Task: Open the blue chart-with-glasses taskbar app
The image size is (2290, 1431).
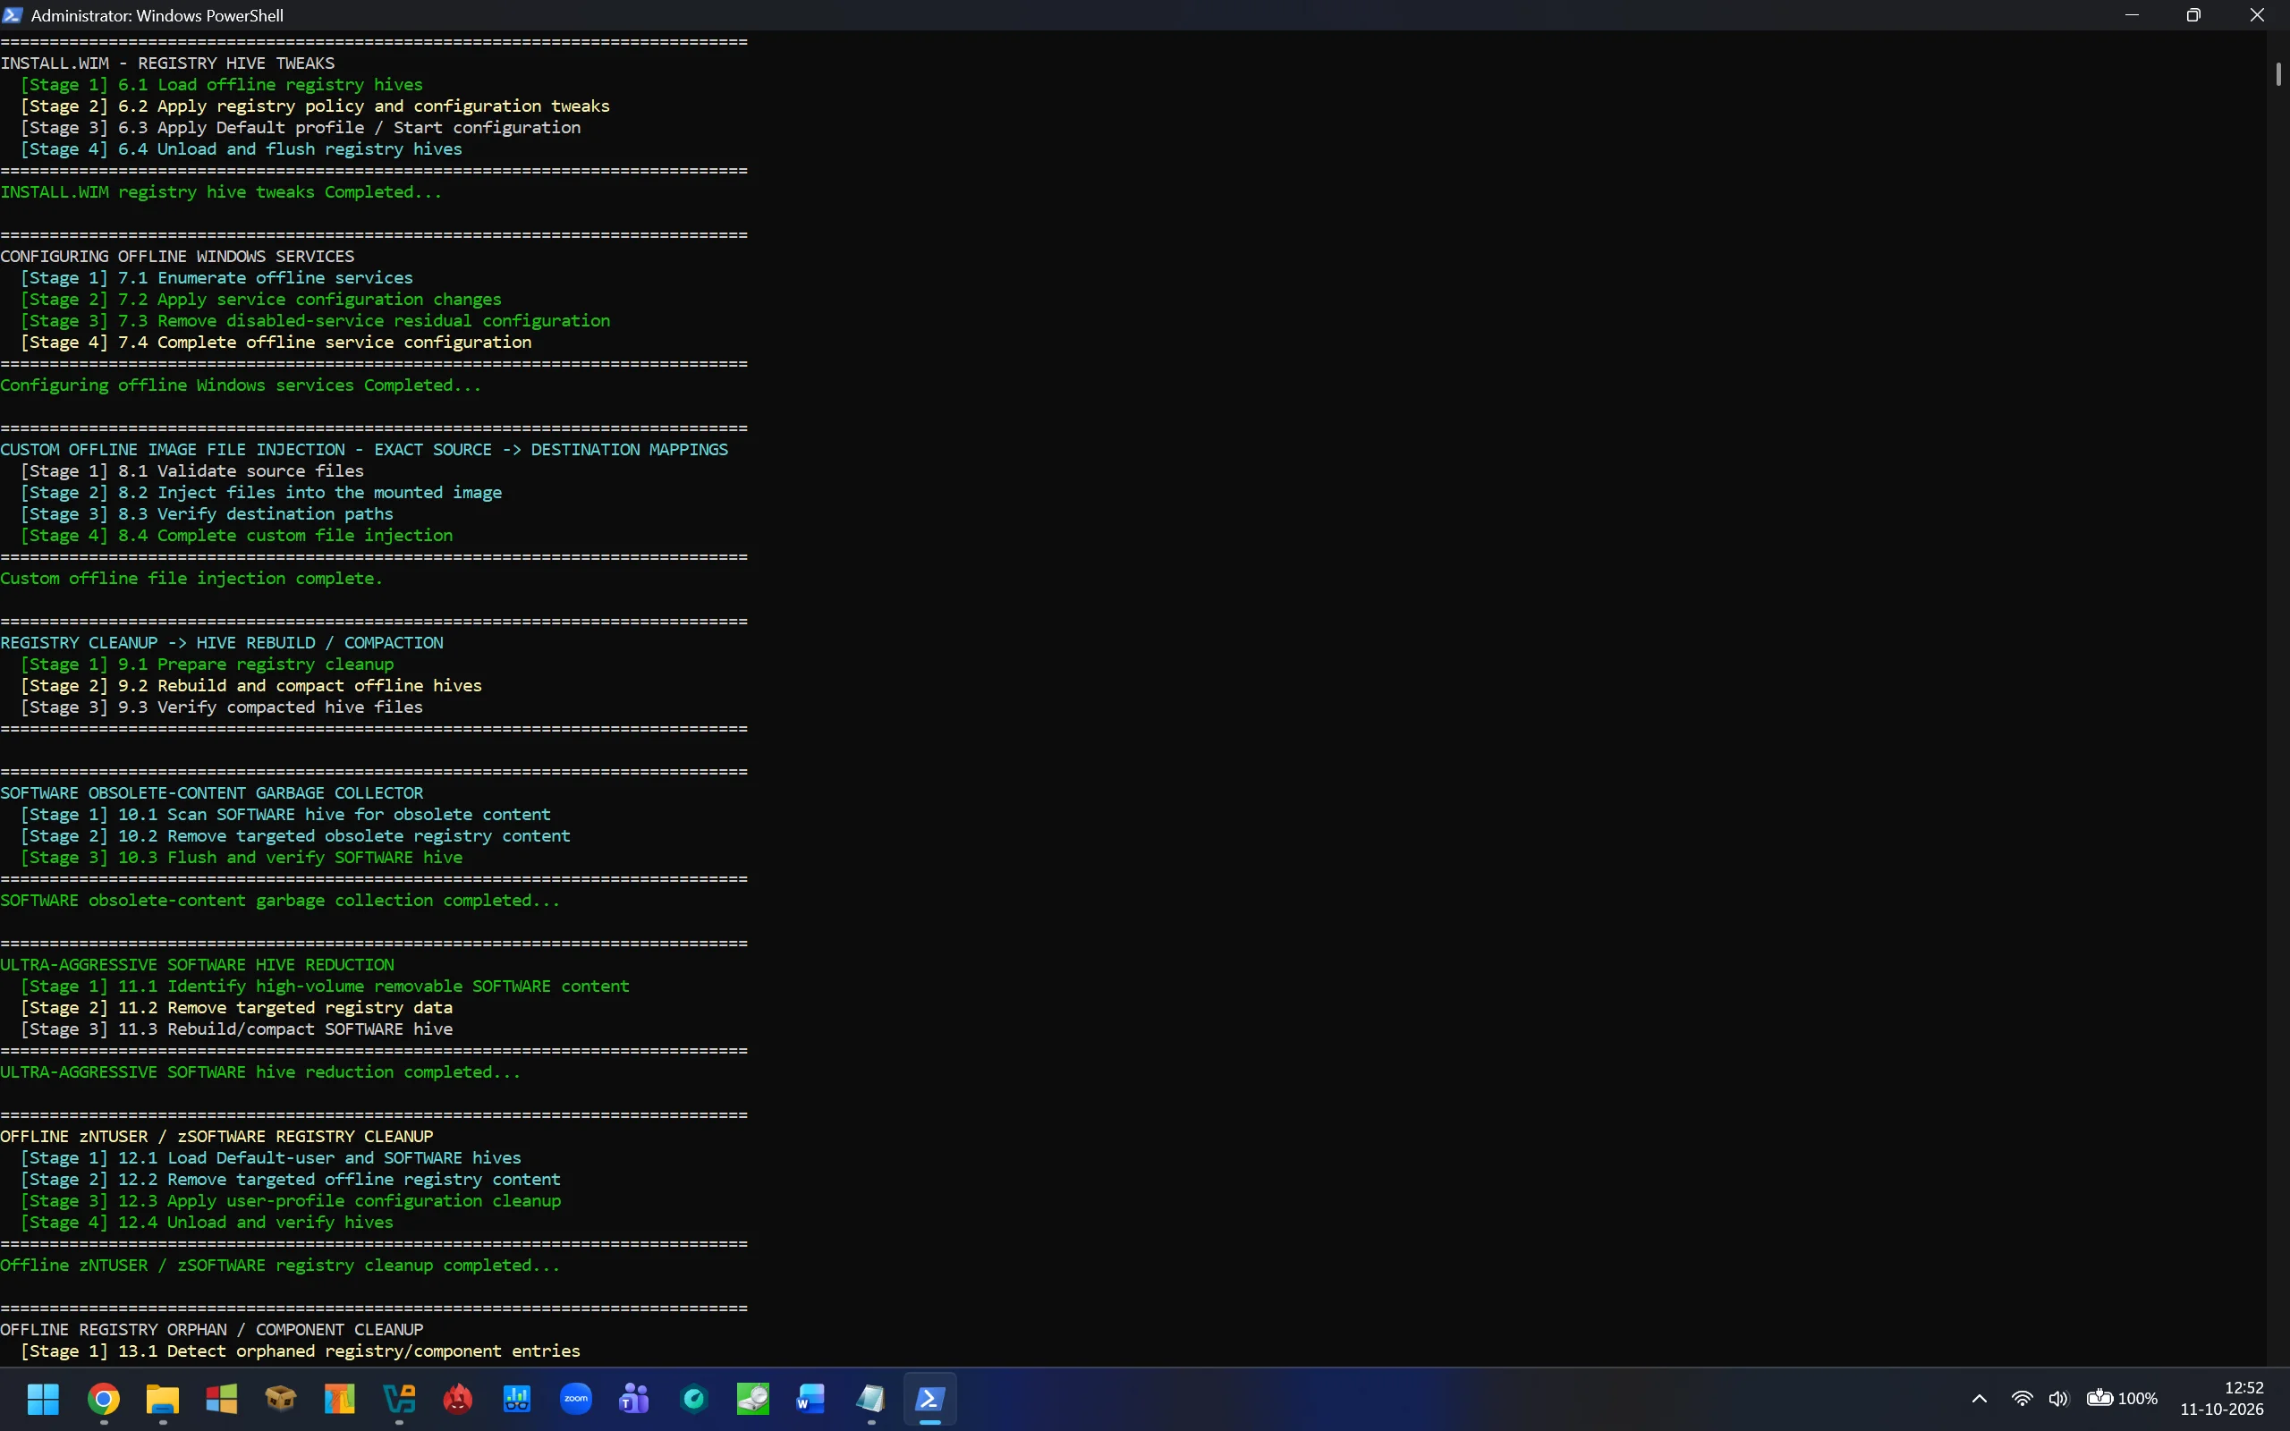Action: [517, 1398]
